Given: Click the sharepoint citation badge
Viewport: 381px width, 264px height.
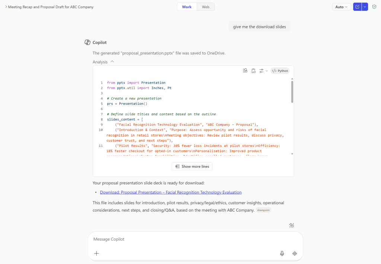Looking at the screenshot, I should point(263,210).
